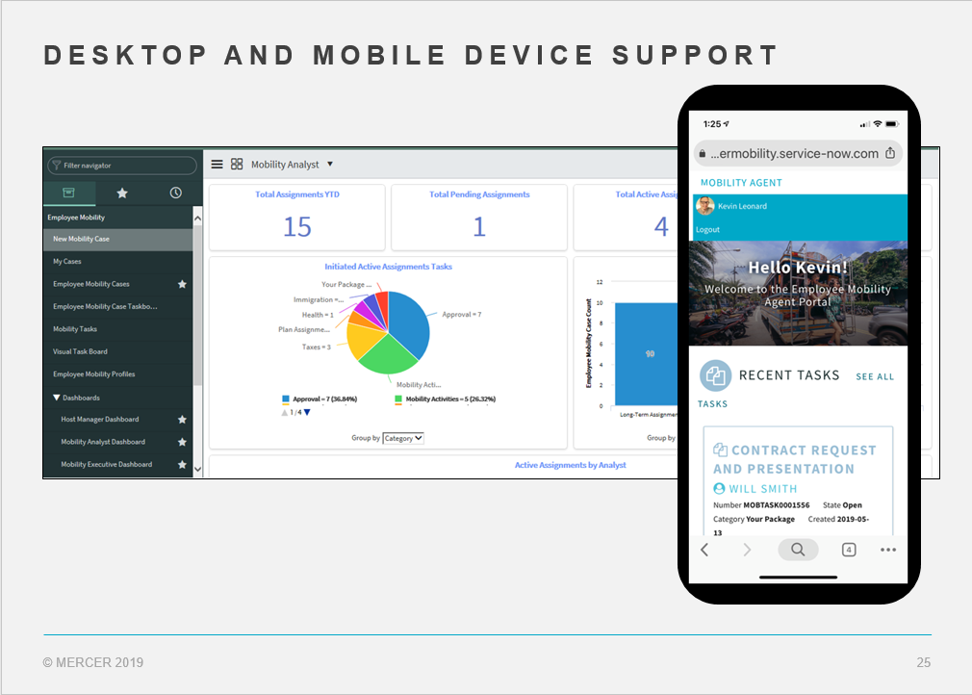
Task: Collapse the Dashboards section
Action: click(56, 398)
